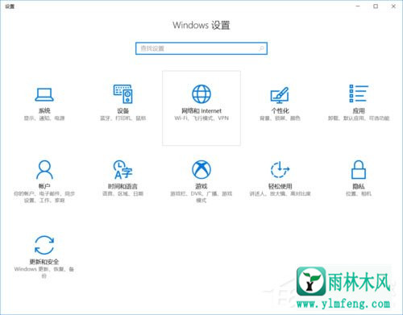Viewport: 403px width, 315px height.
Task: Select the 更新和安全 label
Action: pyautogui.click(x=44, y=262)
